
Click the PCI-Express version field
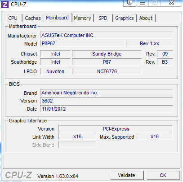pos(116,129)
